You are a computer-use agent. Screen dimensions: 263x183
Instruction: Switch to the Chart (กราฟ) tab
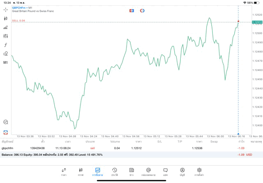pyautogui.click(x=81, y=172)
